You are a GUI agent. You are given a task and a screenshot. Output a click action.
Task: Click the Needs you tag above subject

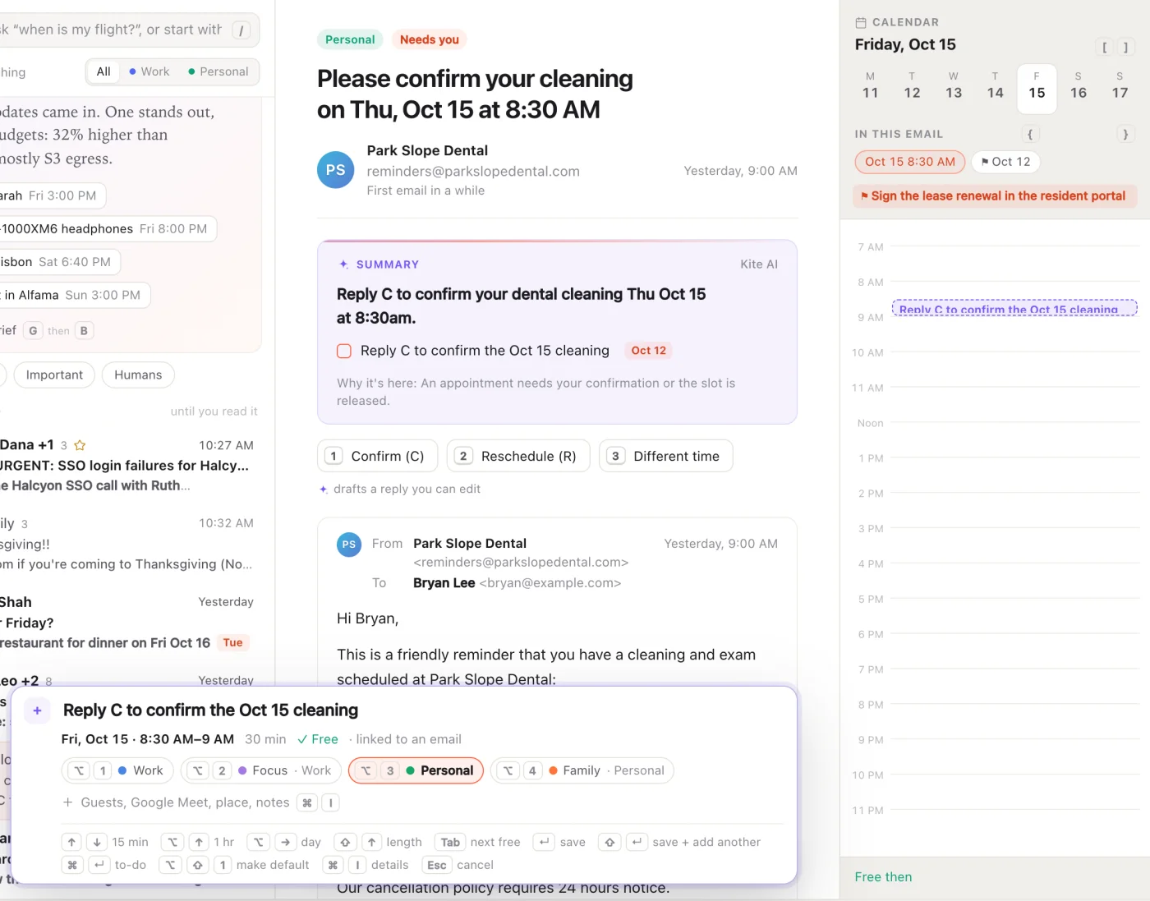pyautogui.click(x=430, y=39)
